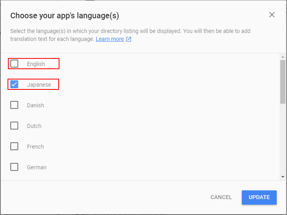The image size is (287, 215).
Task: Enable the Danish checkbox
Action: click(x=14, y=105)
